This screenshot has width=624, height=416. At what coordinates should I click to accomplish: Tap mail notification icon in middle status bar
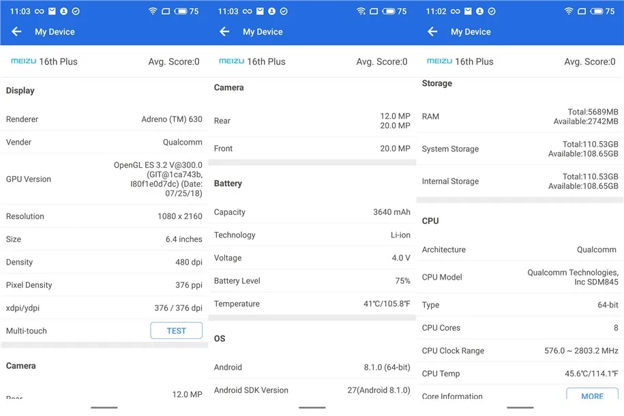(x=260, y=11)
